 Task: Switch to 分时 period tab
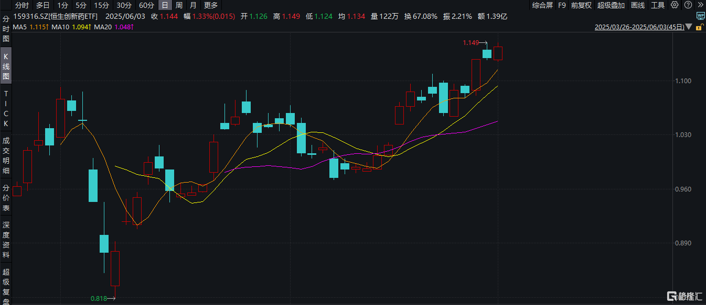pyautogui.click(x=22, y=5)
